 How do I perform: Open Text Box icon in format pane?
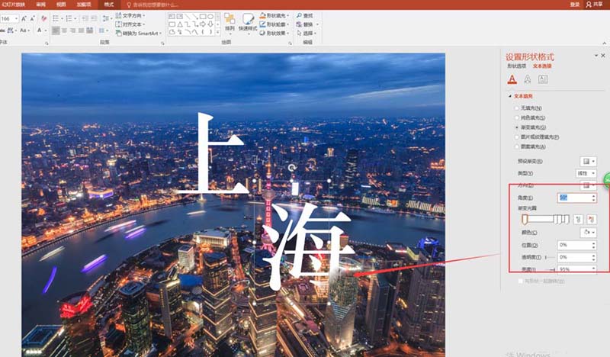click(x=543, y=79)
